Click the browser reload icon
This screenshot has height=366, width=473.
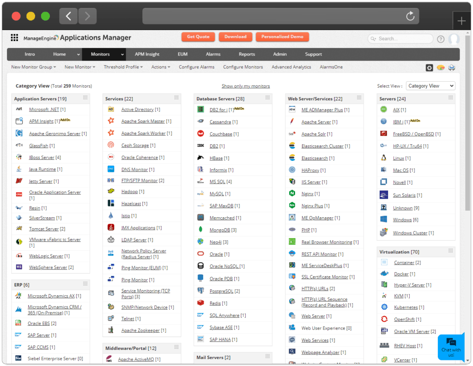tap(410, 16)
